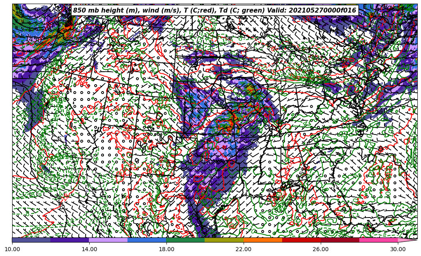Click the 14.00 colorbar tick label
The image size is (421, 256).
(89, 249)
